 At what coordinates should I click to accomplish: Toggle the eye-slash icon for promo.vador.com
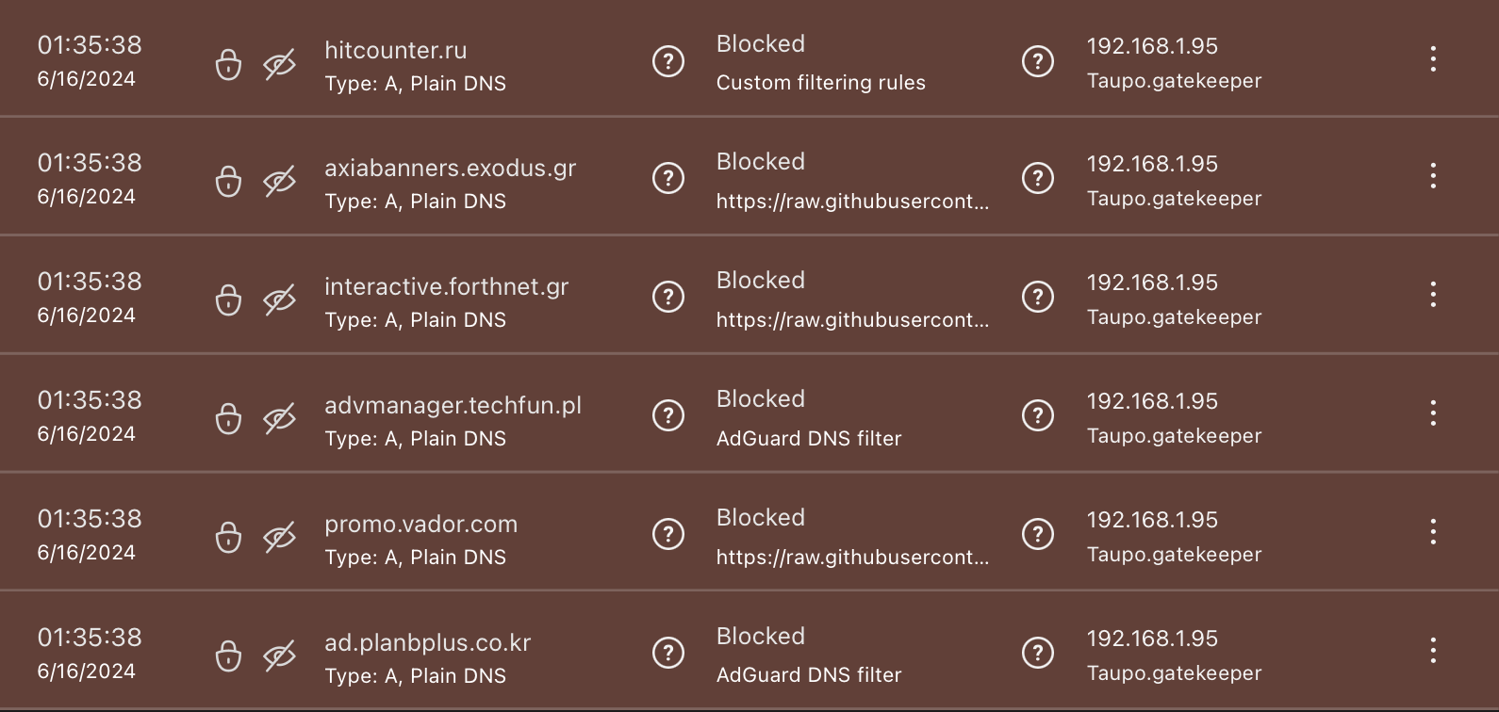click(x=280, y=537)
